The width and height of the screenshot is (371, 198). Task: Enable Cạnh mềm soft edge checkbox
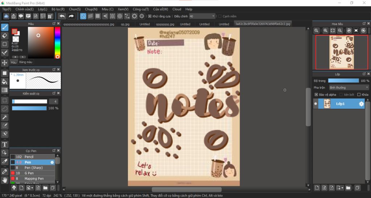click(x=220, y=16)
